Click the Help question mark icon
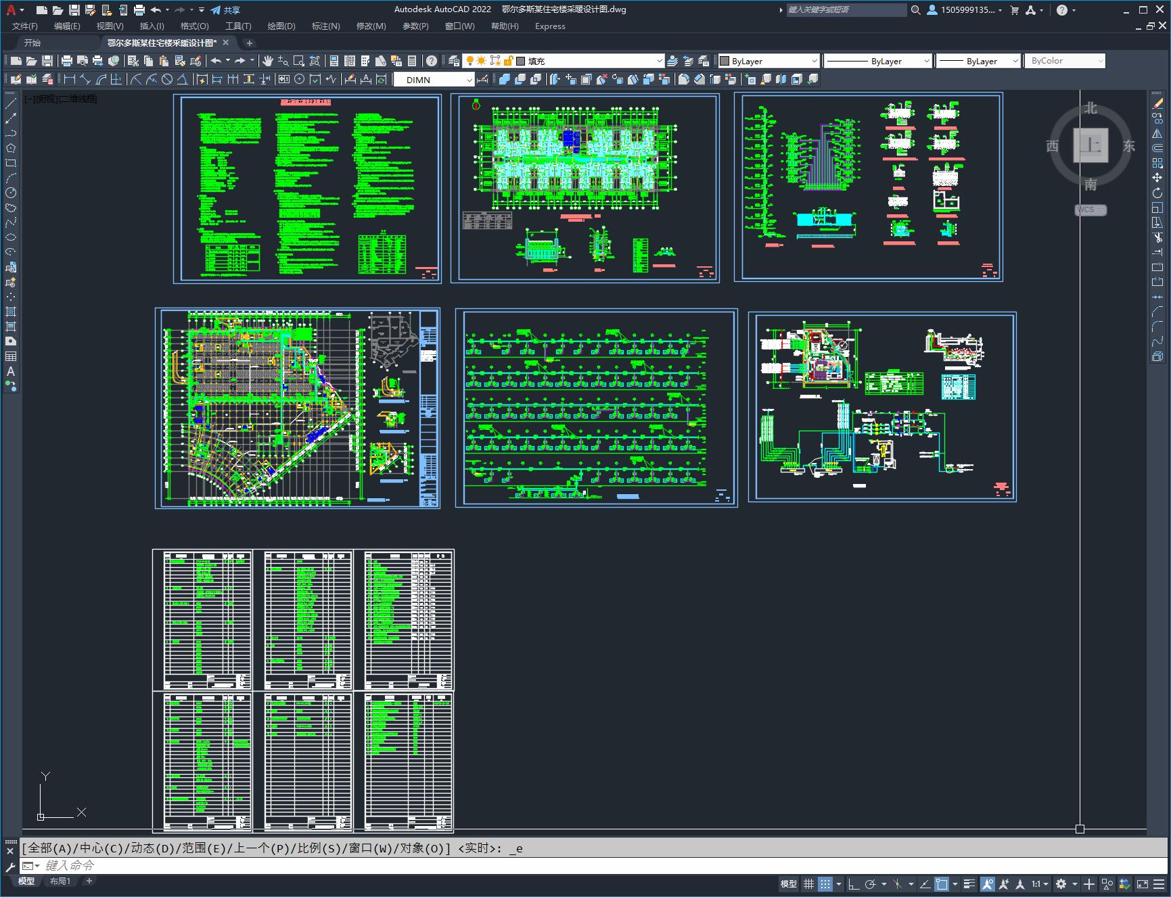Image resolution: width=1171 pixels, height=897 pixels. click(x=432, y=61)
